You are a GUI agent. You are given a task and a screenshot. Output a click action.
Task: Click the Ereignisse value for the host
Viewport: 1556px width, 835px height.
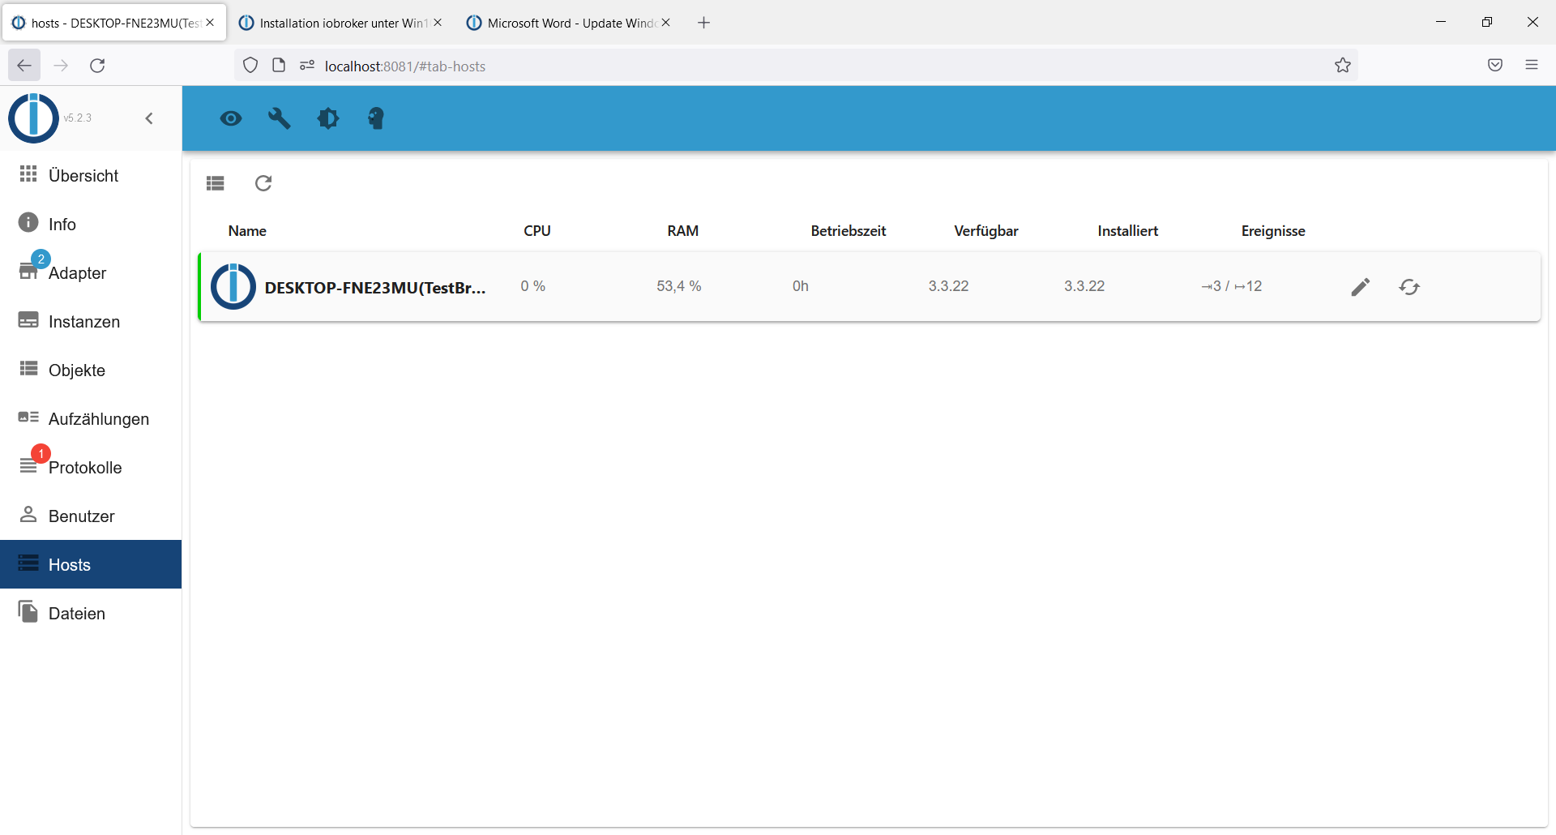pos(1232,286)
